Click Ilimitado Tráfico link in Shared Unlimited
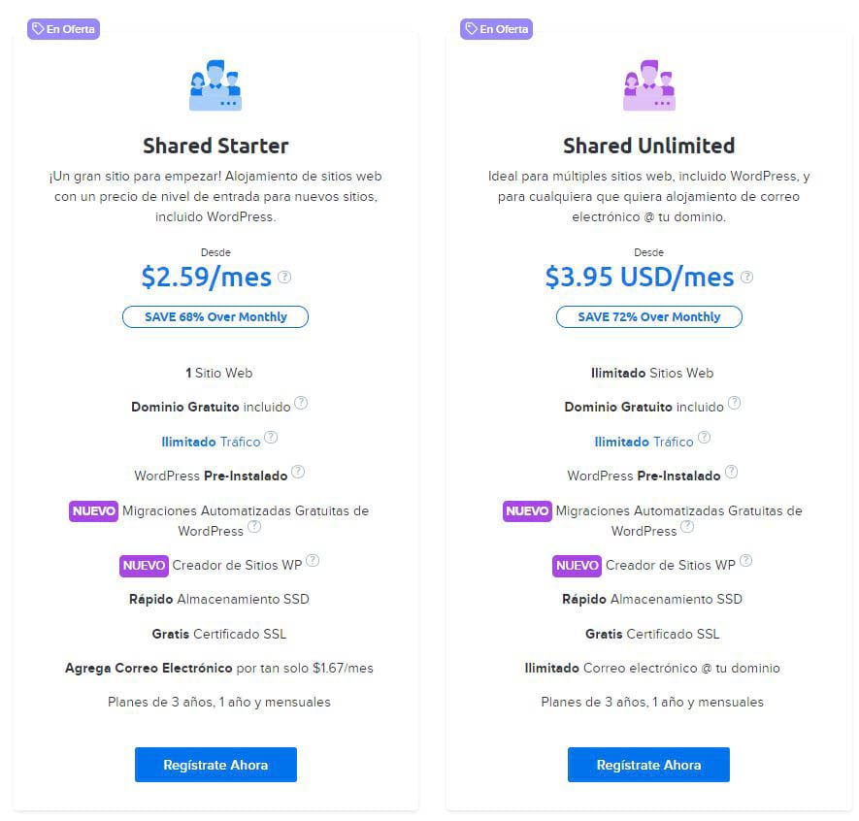The height and width of the screenshot is (821, 859). (x=644, y=442)
